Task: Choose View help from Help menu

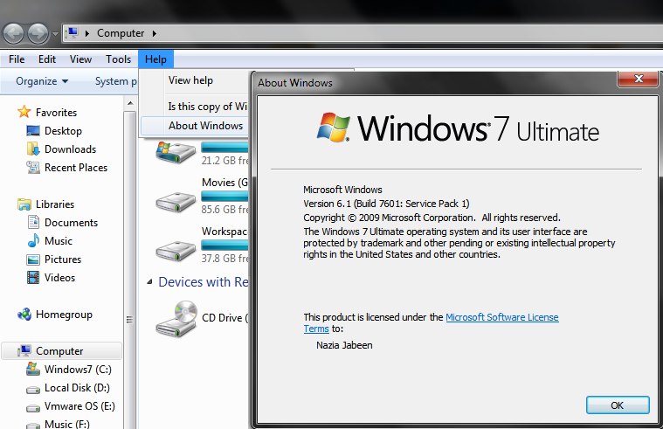Action: click(x=190, y=80)
